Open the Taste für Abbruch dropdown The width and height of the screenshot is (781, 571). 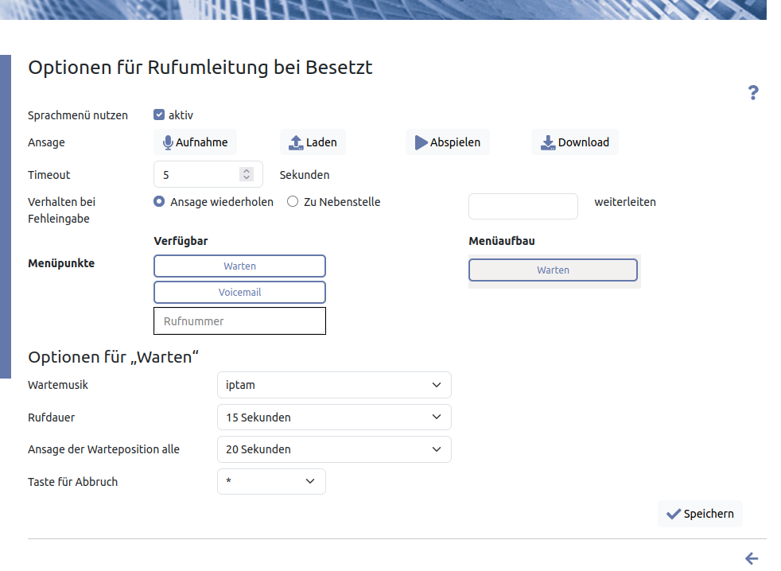pyautogui.click(x=271, y=481)
